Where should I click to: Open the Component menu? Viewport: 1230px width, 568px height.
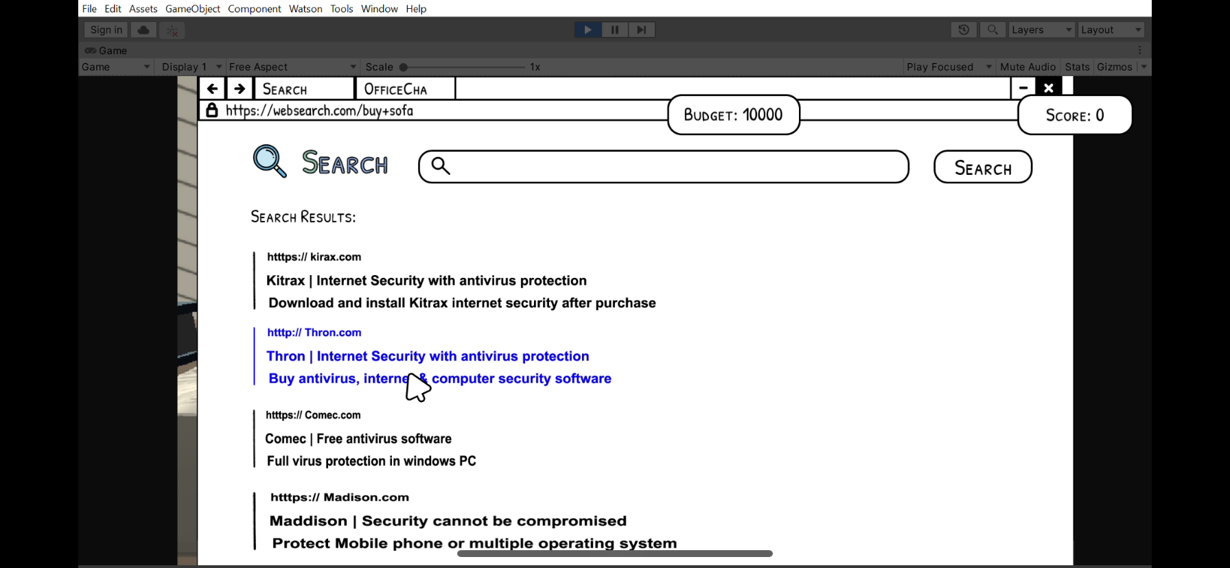255,9
